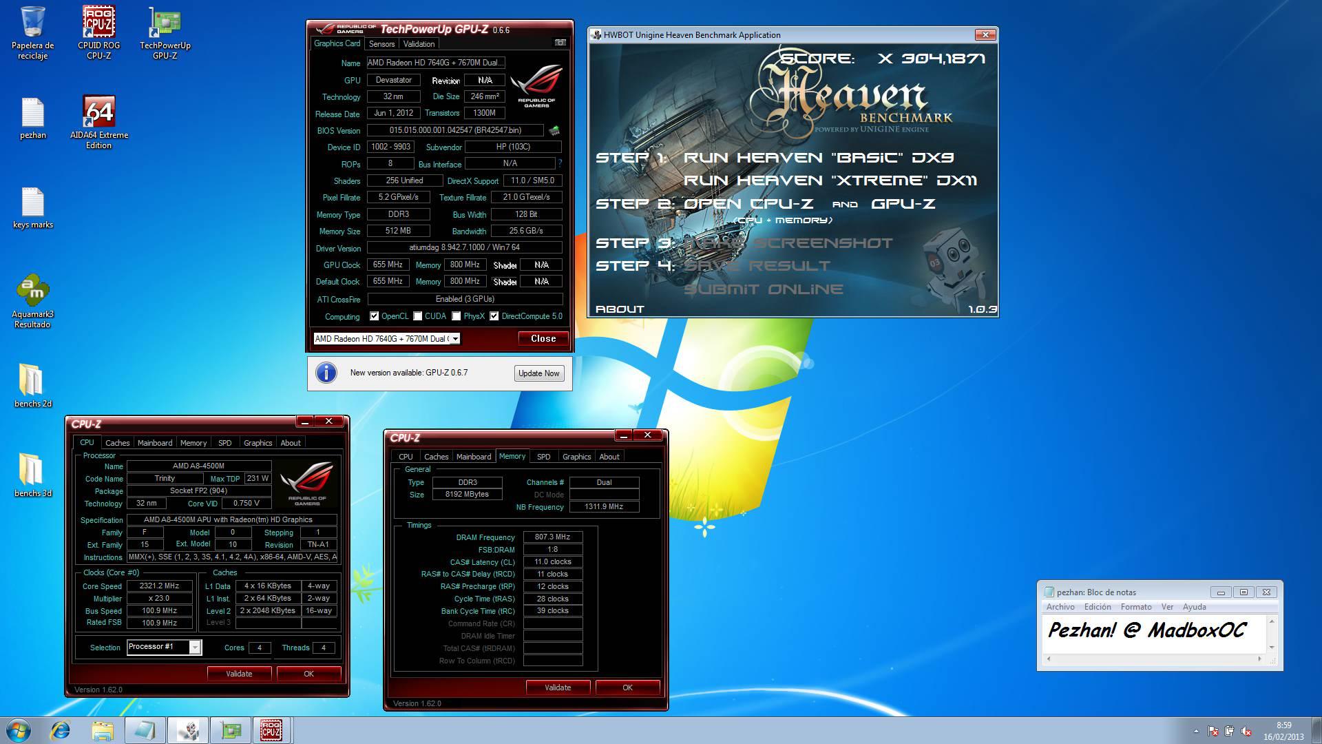Click BIOS save chip icon in GPU-Z
1322x744 pixels.
coord(554,130)
